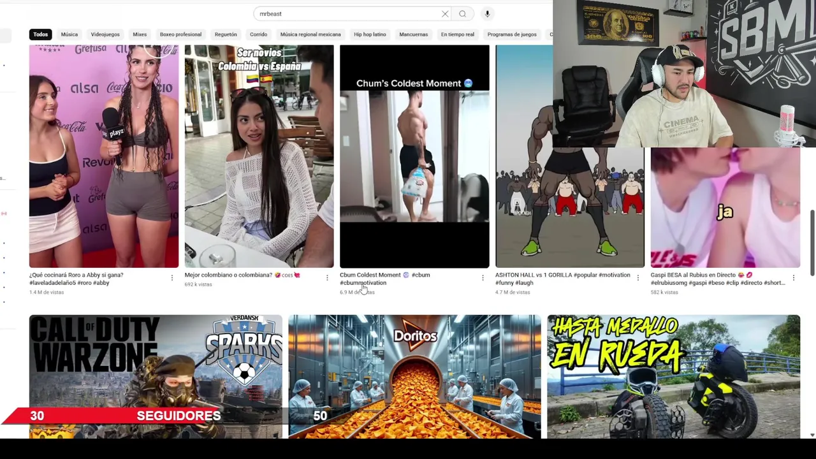Select the Música regional mexicana chip
This screenshot has width=816, height=459.
coord(310,34)
